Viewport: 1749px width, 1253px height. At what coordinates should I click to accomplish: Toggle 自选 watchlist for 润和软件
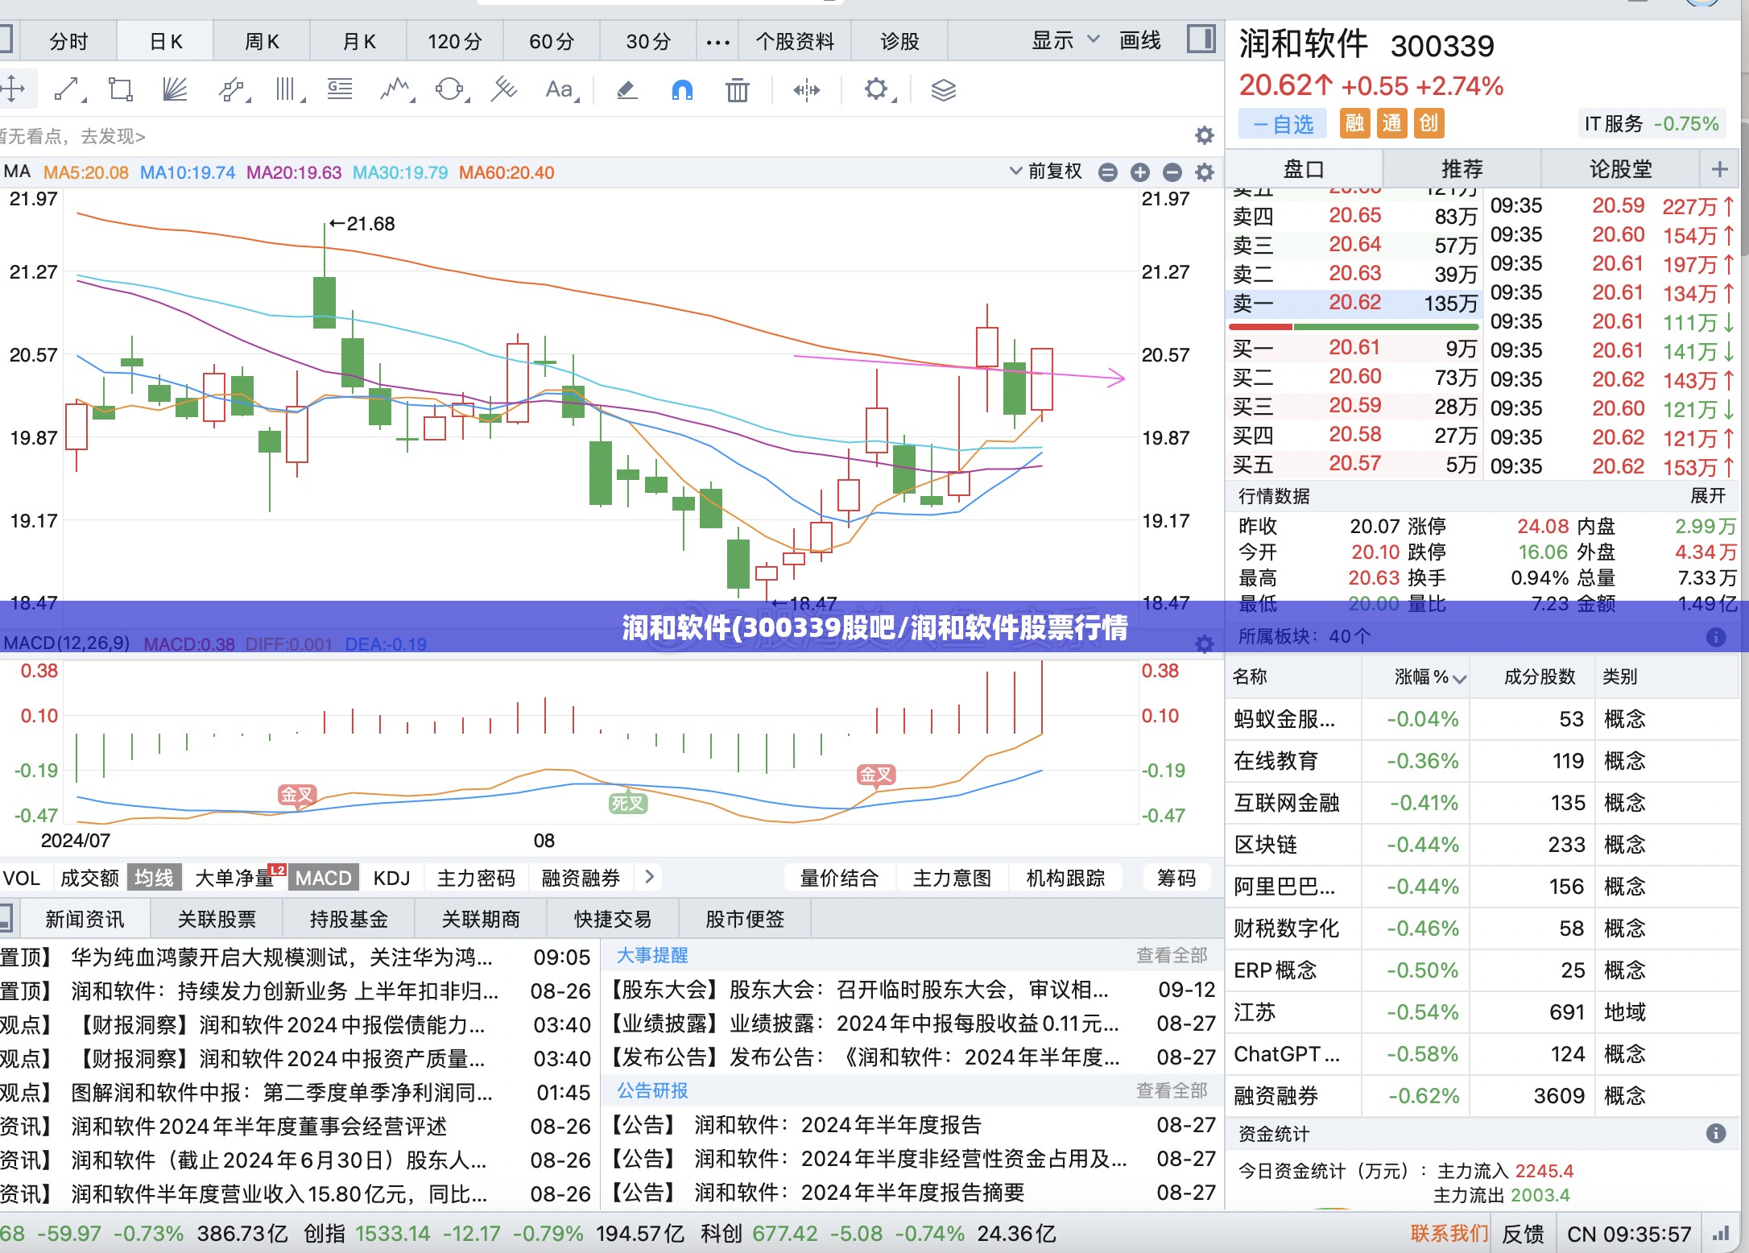coord(1282,124)
